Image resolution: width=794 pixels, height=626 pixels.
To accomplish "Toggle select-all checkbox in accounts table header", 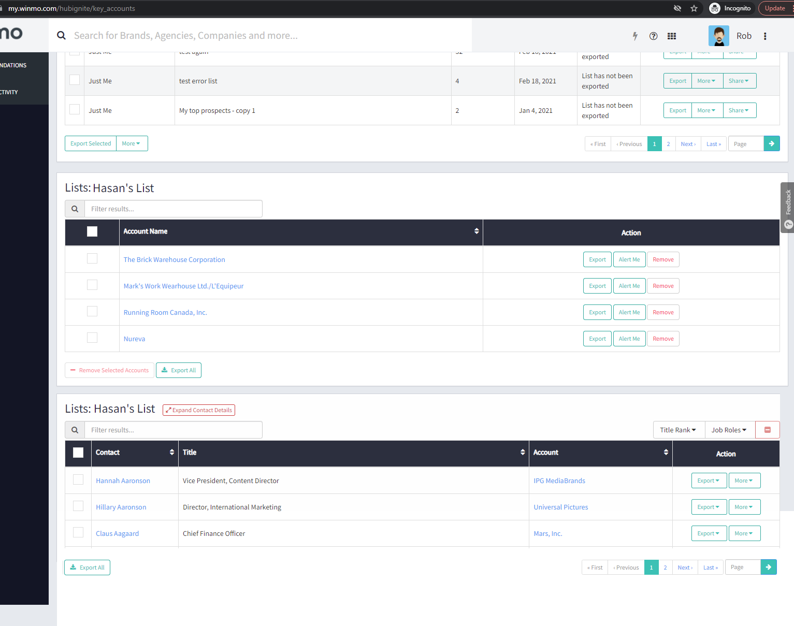I will tap(92, 231).
